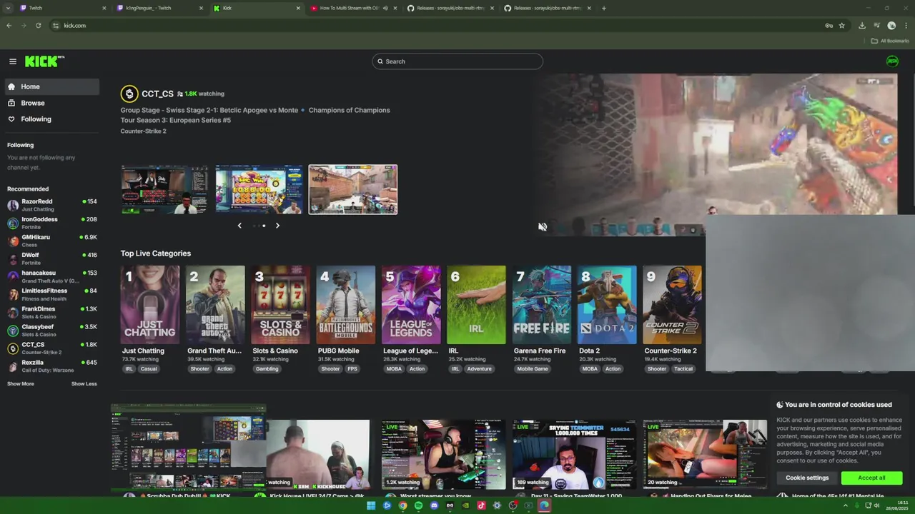
Task: Unmute the featured stream video
Action: [543, 227]
